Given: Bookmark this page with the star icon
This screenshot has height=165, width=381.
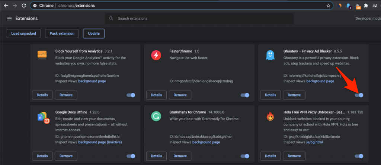Looking at the screenshot, I should [x=328, y=6].
